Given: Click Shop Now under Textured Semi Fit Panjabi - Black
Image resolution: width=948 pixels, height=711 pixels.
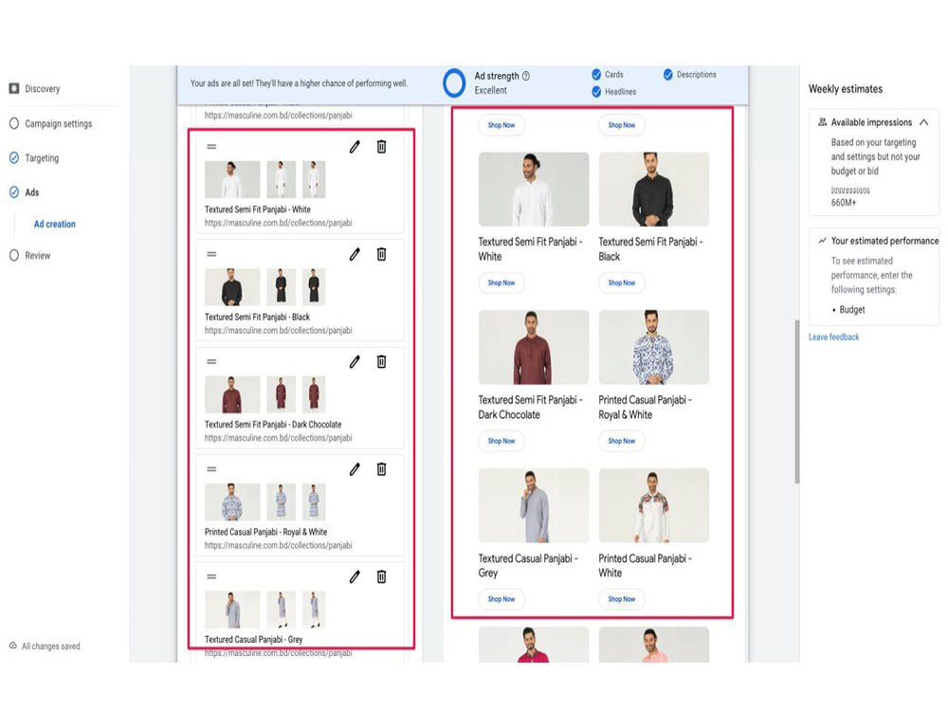Looking at the screenshot, I should [x=622, y=283].
